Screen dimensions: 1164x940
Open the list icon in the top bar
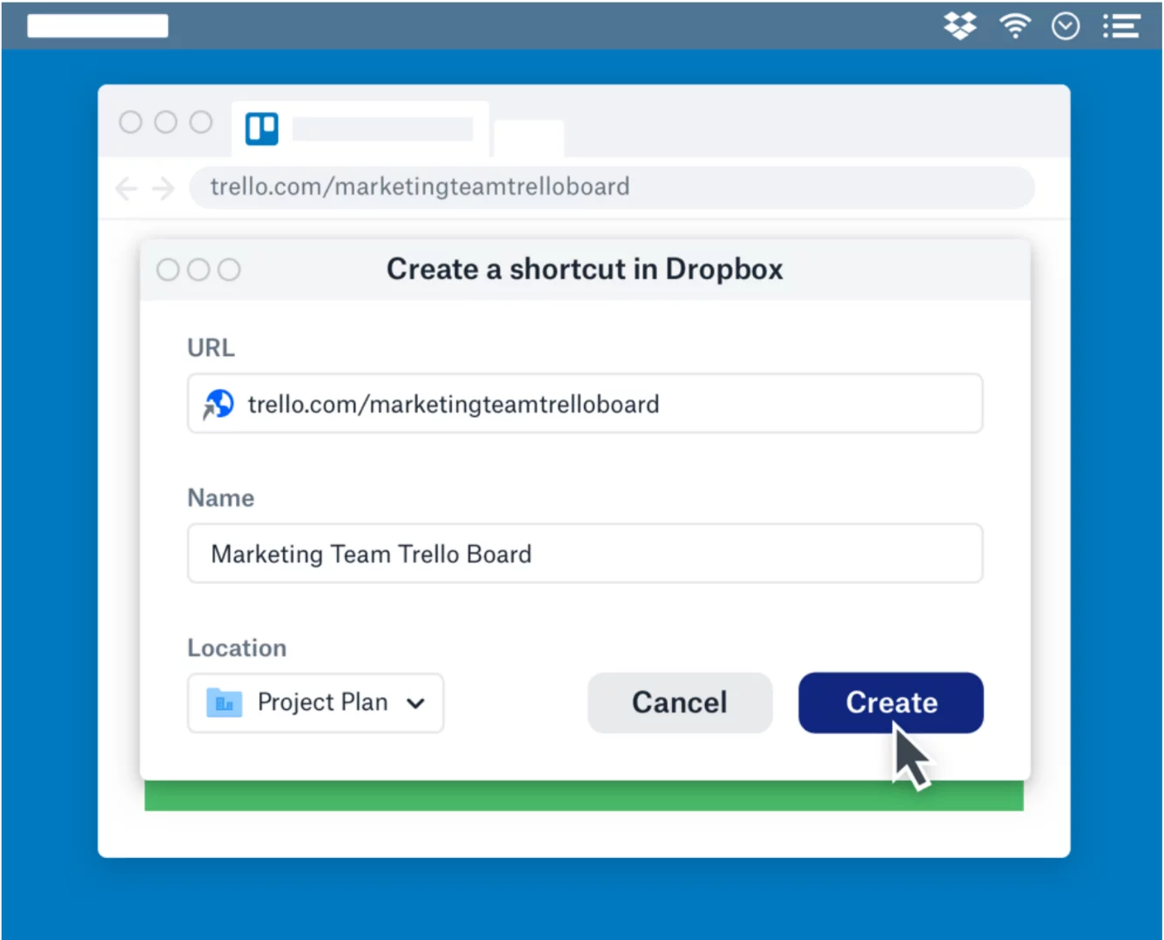pos(1121,26)
